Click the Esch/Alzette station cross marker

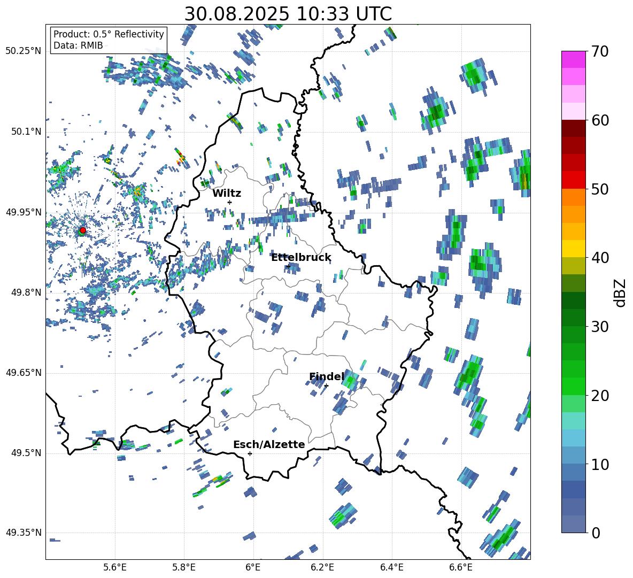tap(250, 453)
